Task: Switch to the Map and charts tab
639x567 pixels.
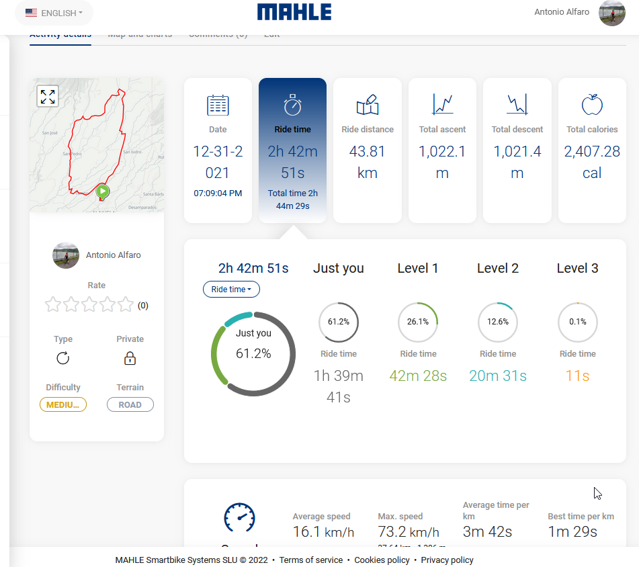Action: (x=140, y=35)
